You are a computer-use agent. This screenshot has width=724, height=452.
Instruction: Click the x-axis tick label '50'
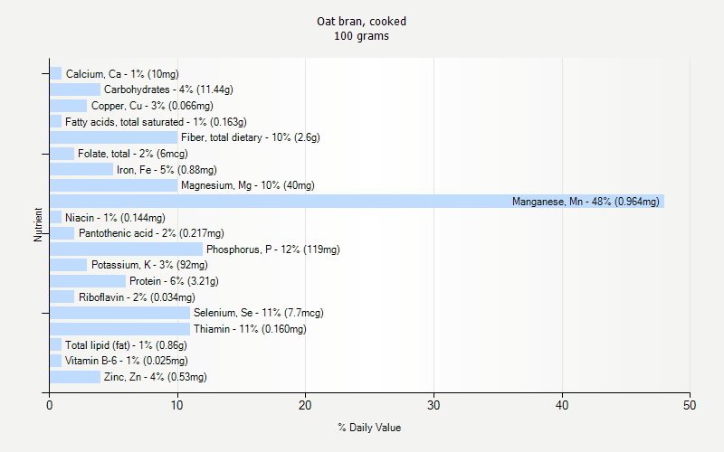(x=690, y=405)
